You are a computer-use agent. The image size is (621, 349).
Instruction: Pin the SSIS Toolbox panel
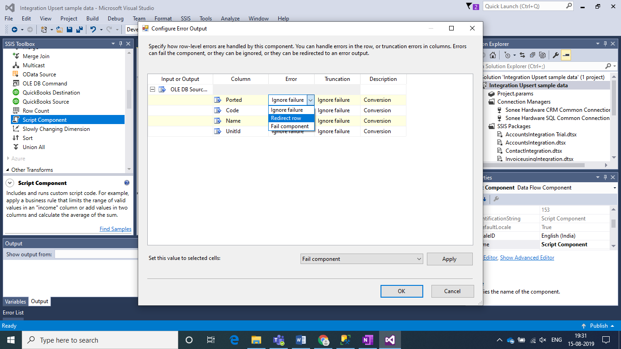pyautogui.click(x=121, y=44)
